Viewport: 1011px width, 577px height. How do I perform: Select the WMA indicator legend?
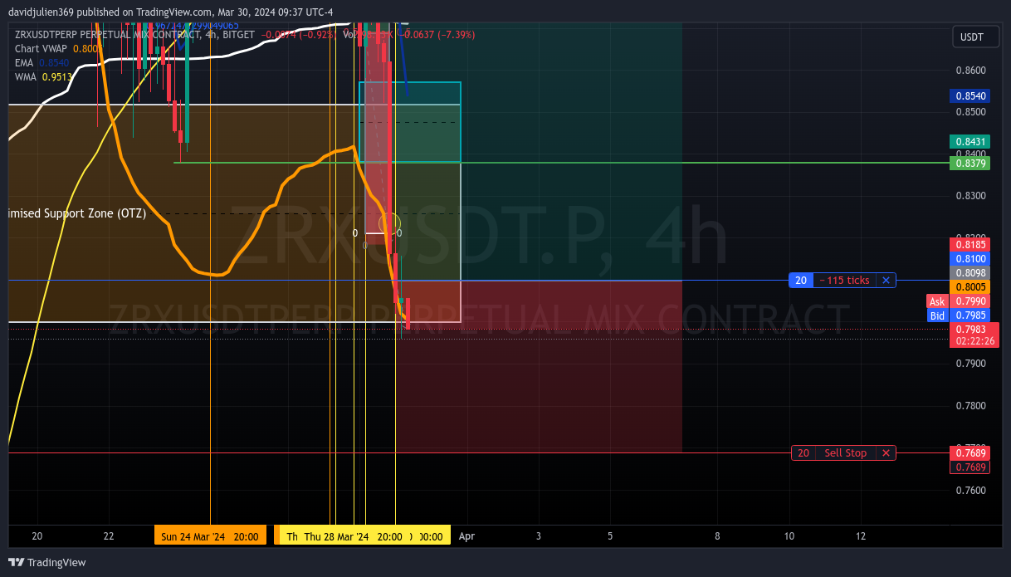(x=43, y=76)
